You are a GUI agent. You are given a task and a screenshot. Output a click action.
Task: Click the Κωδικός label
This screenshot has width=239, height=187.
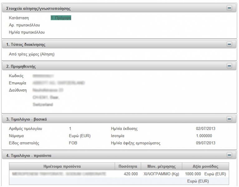16,76
